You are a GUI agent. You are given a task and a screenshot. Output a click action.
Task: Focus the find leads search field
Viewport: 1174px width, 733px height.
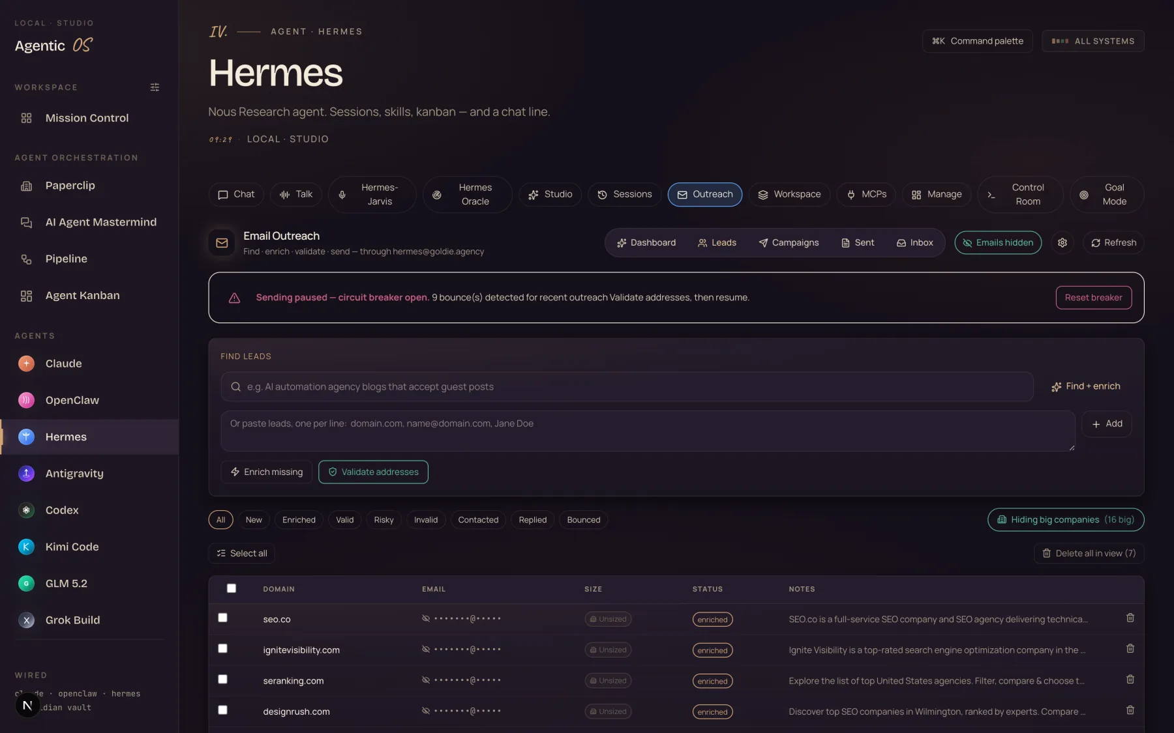[627, 387]
